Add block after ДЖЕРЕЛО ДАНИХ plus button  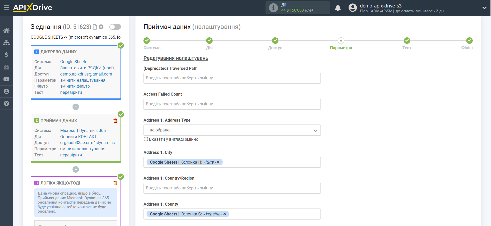click(76, 107)
